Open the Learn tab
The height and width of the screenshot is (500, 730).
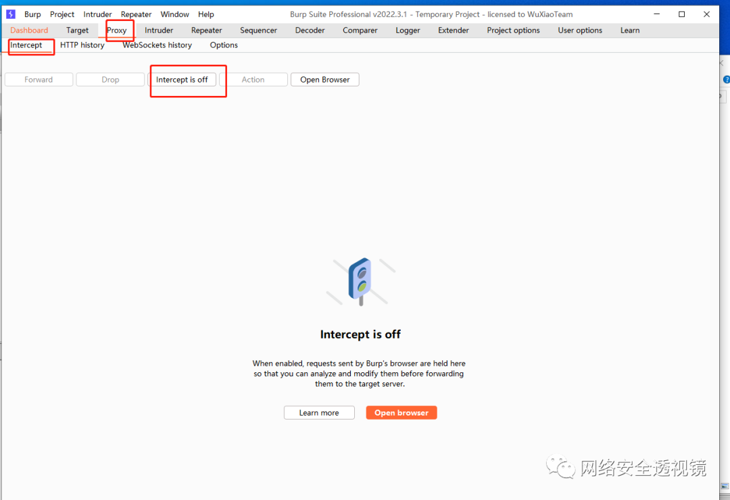click(629, 30)
